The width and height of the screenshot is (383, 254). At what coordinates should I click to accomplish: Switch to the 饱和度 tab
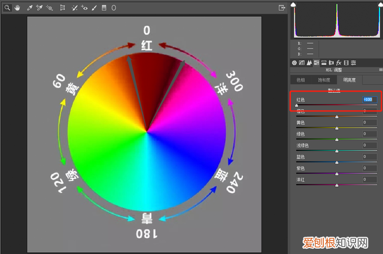coord(324,79)
